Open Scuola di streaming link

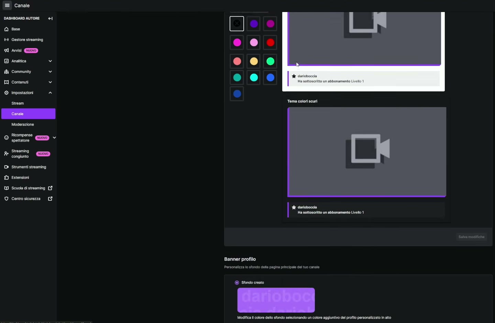(x=29, y=188)
